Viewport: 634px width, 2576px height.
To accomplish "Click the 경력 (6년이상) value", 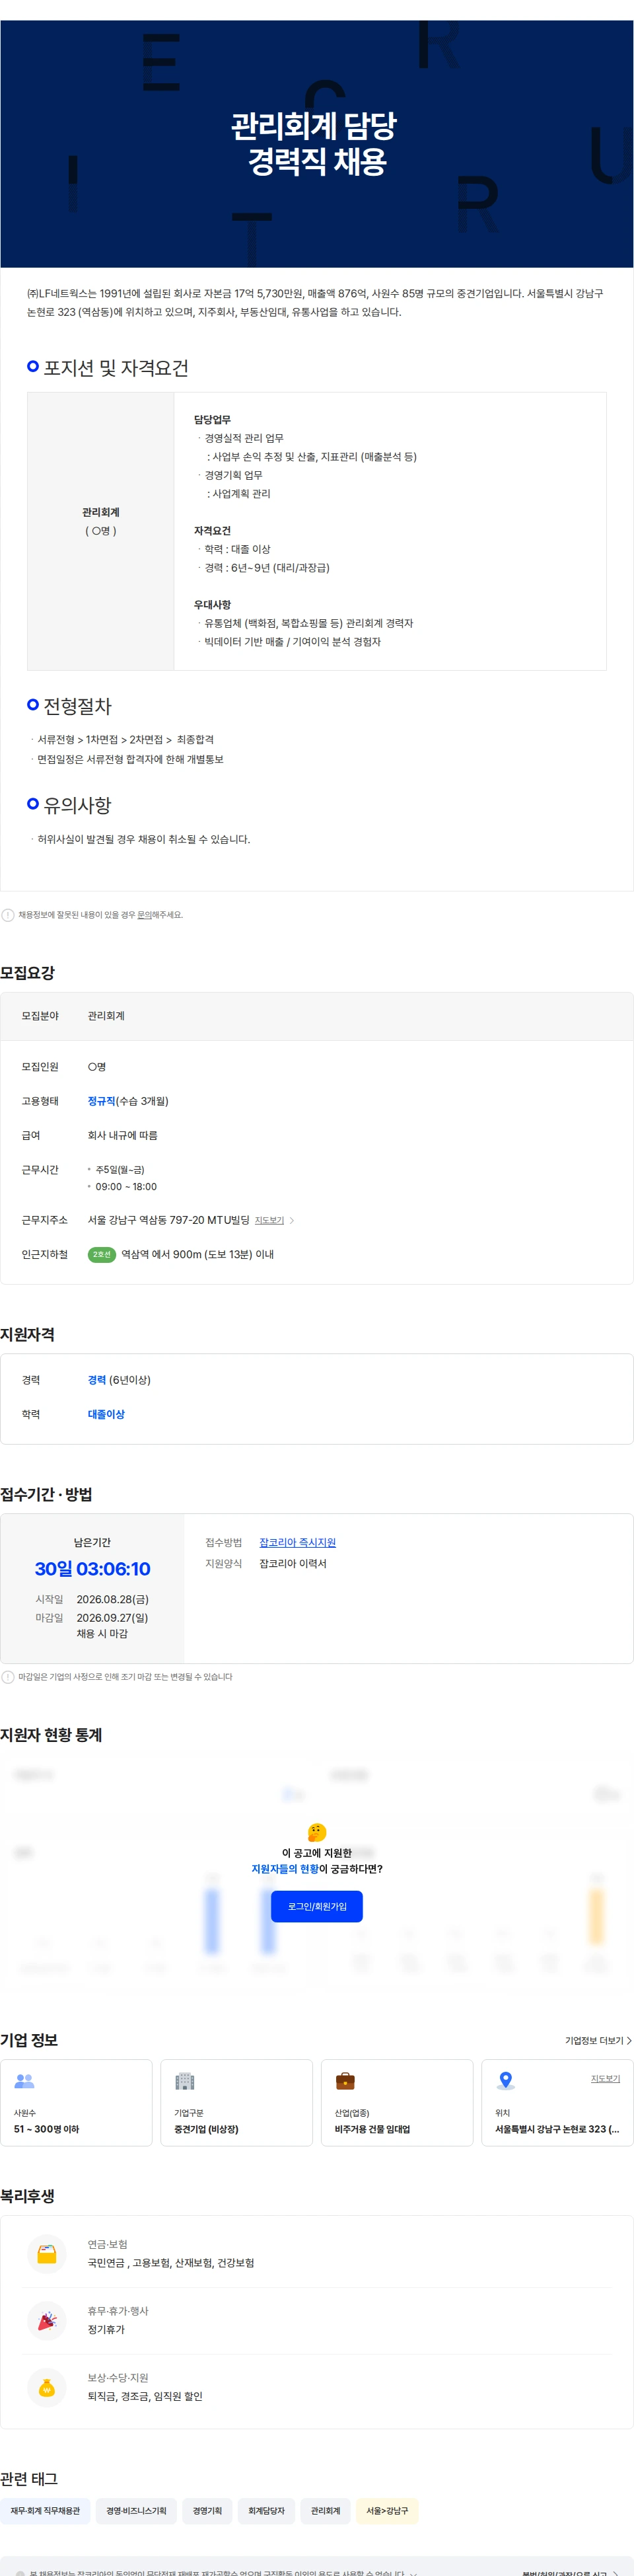I will tap(119, 1380).
